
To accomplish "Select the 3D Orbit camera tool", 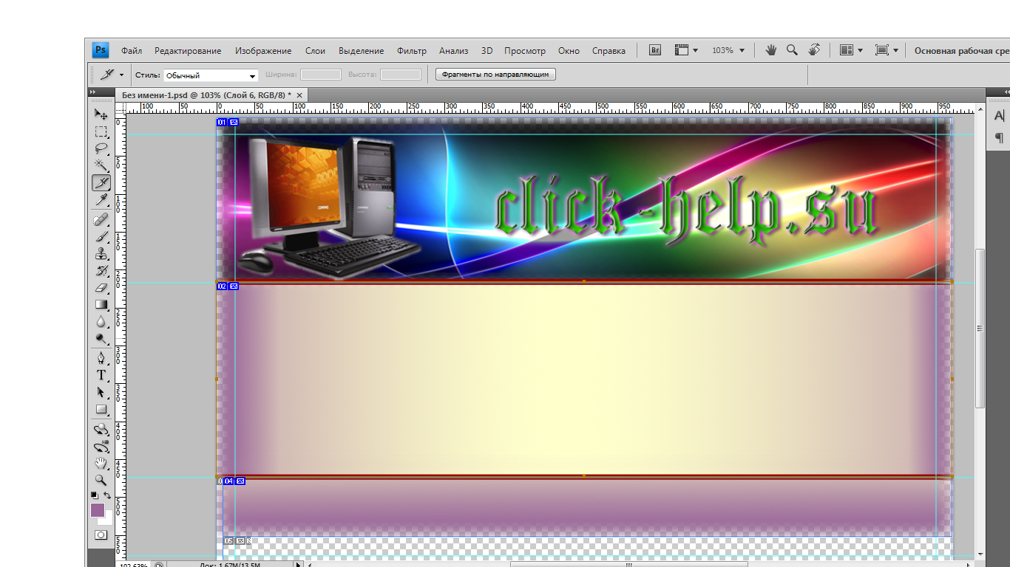I will (x=101, y=446).
